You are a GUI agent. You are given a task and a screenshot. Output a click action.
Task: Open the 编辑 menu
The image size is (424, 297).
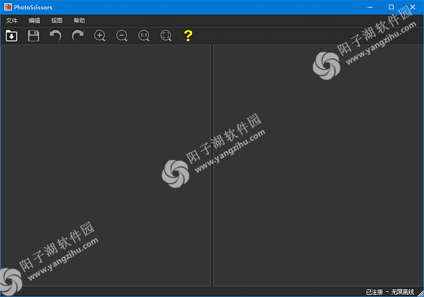coord(34,21)
